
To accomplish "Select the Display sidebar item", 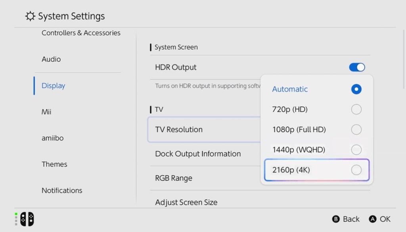I will (x=54, y=86).
